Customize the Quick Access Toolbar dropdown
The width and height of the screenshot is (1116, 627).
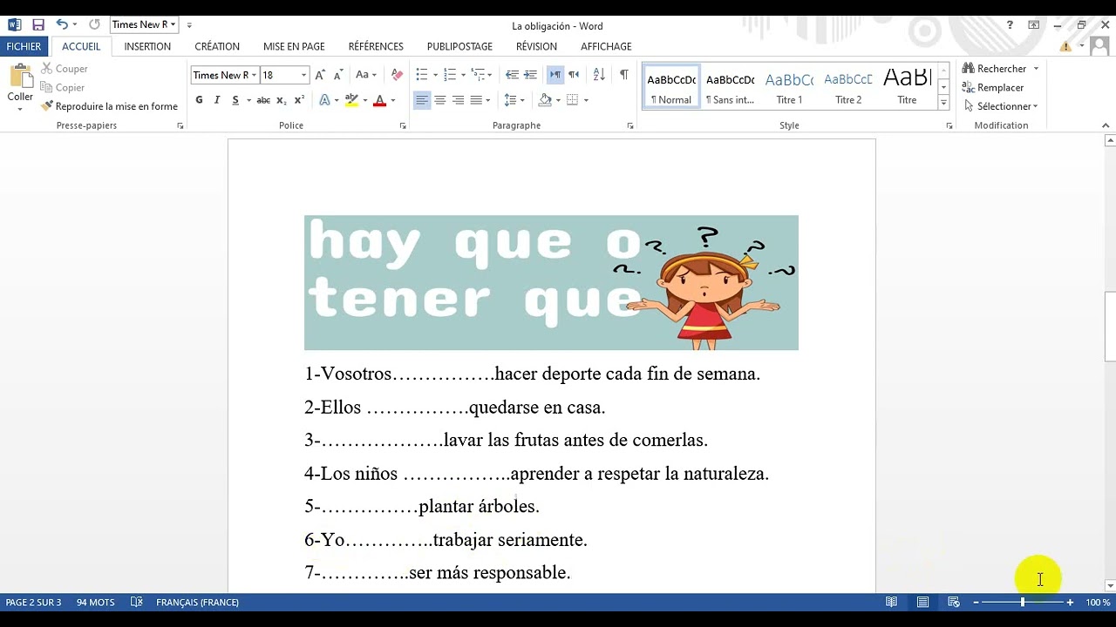[x=189, y=24]
